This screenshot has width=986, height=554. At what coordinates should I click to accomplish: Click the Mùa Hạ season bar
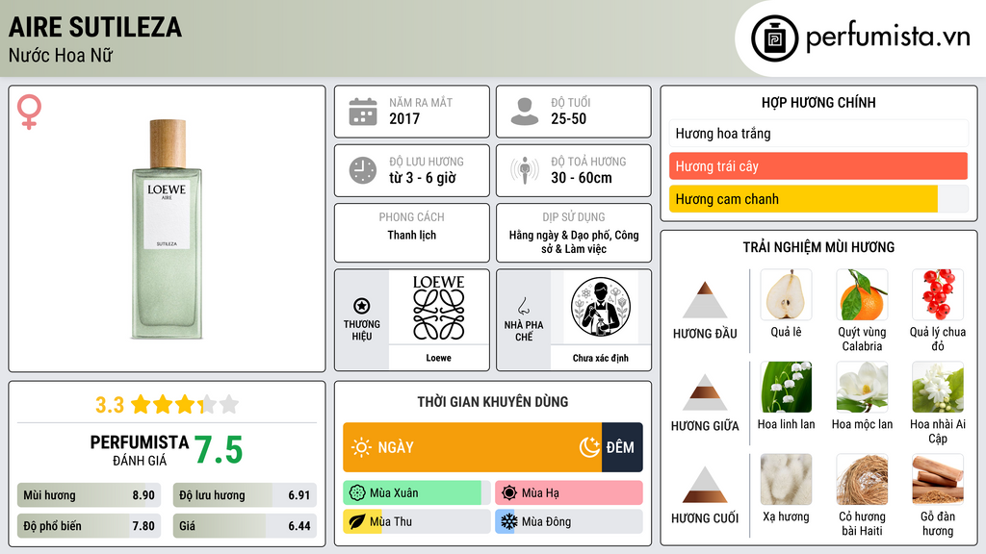[x=568, y=493]
